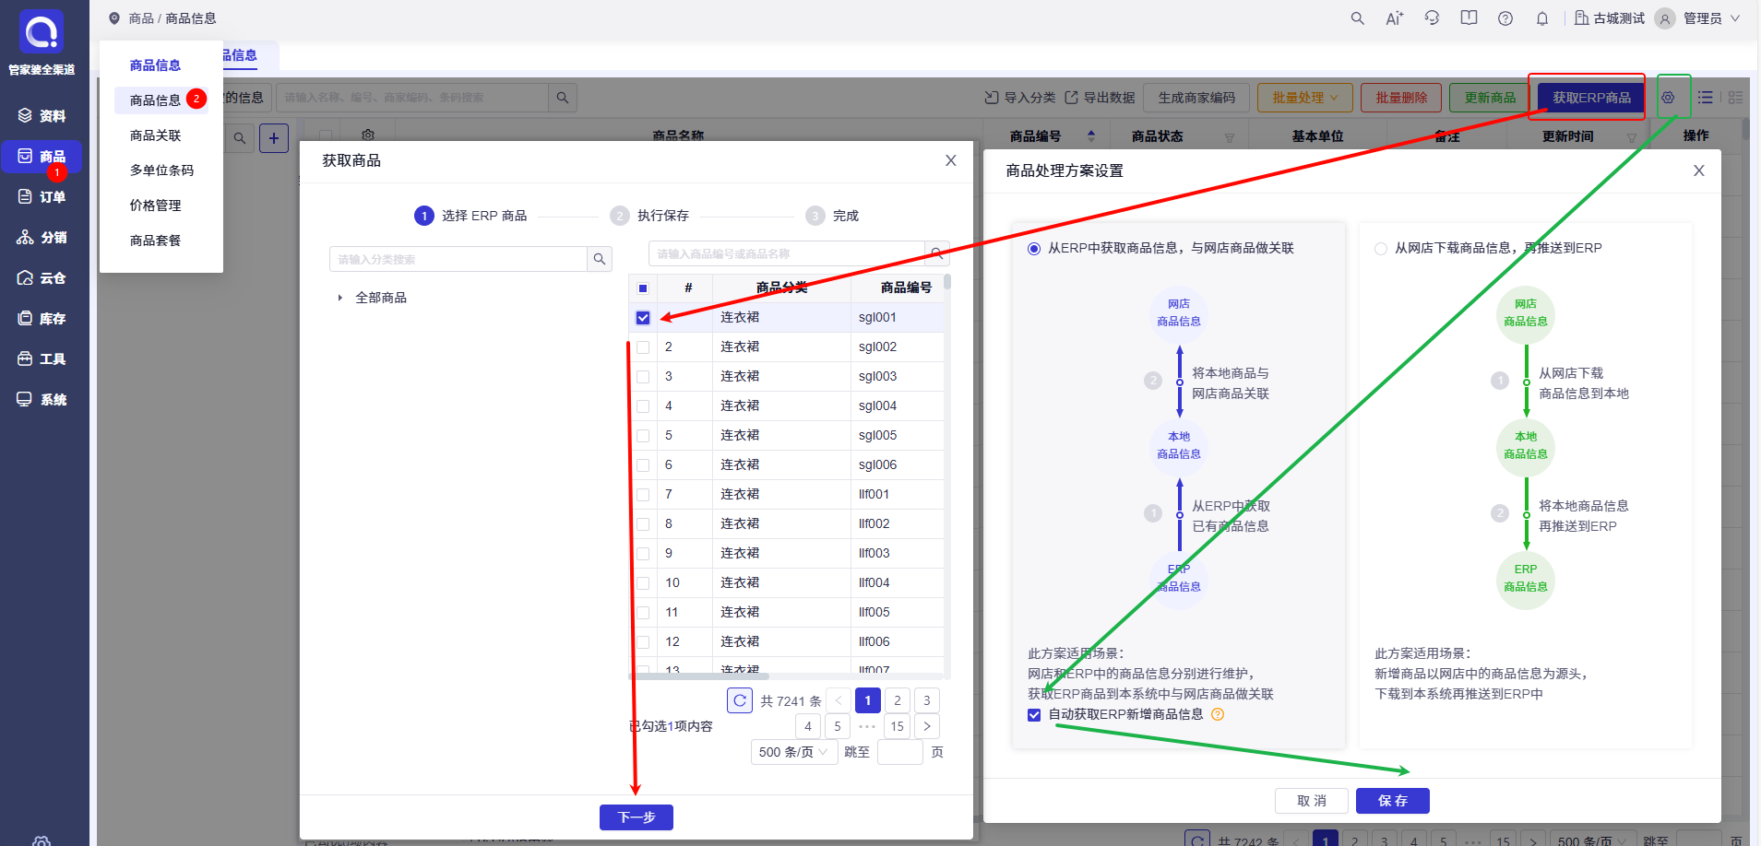Screen dimensions: 1761x846
Task: Select 多单位条码 in the submenu
Action: coord(161,170)
